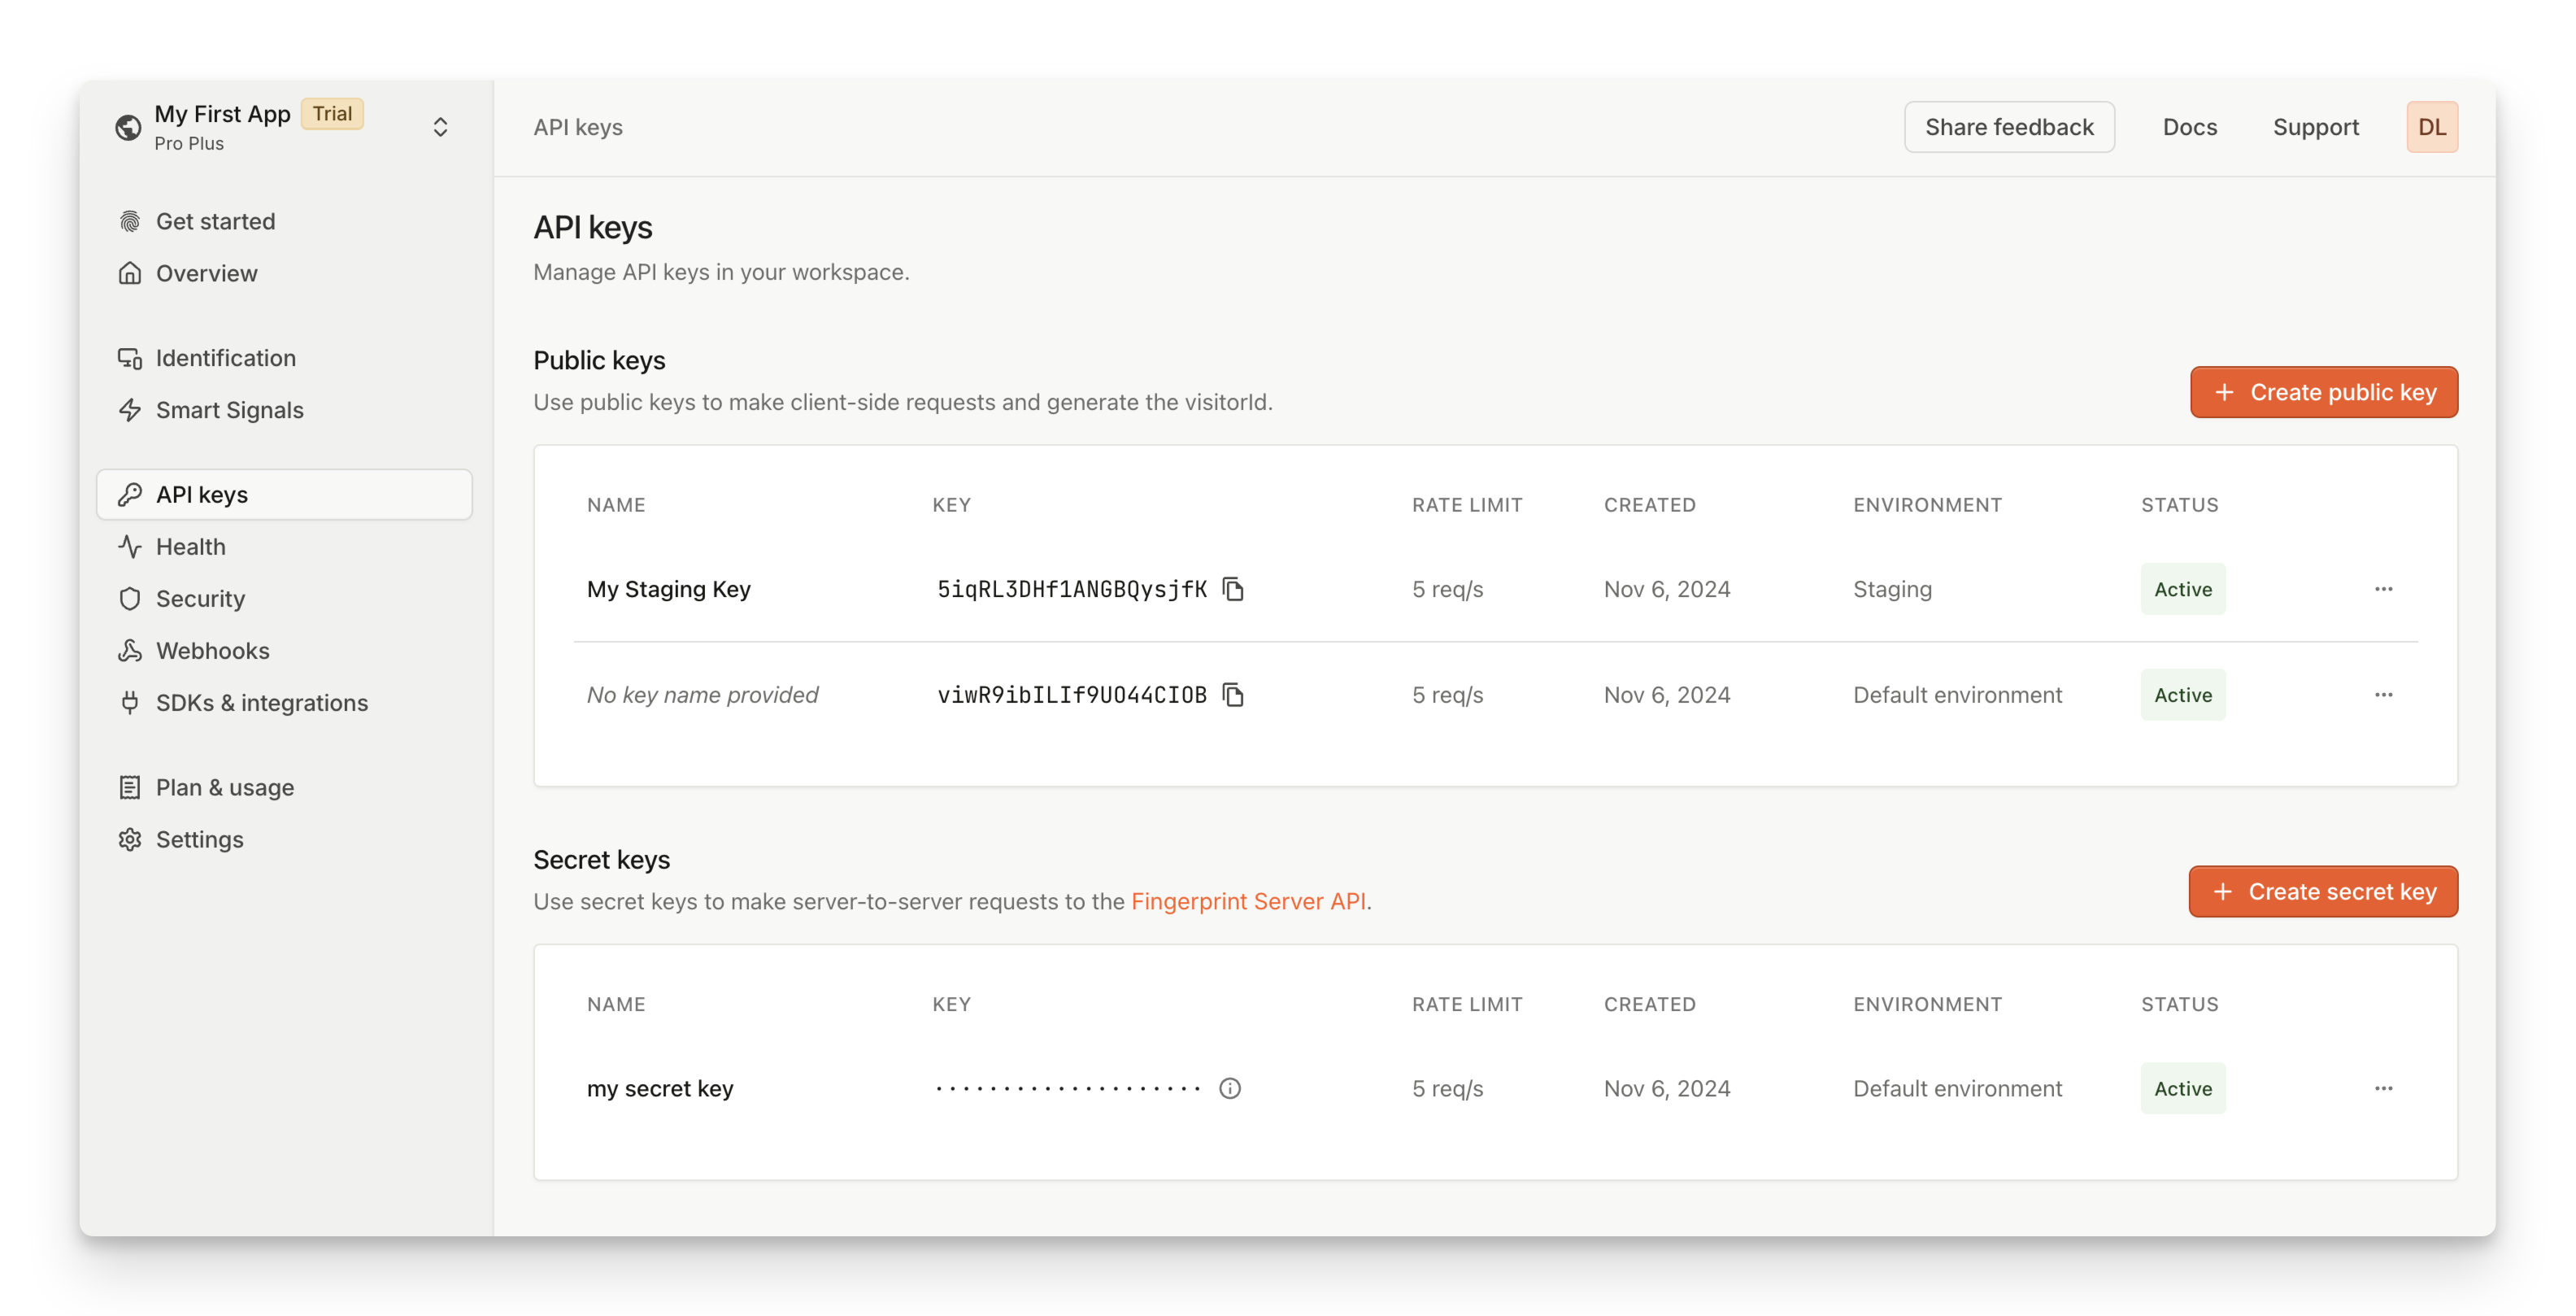Open Settings using the gear icon
Image resolution: width=2576 pixels, height=1316 pixels.
130,839
